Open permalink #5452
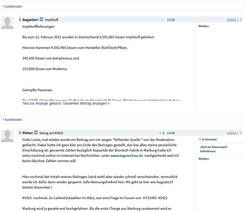This screenshot has height=212, width=245. click(x=231, y=133)
